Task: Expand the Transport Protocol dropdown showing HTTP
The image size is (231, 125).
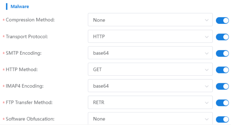Action: [150, 37]
